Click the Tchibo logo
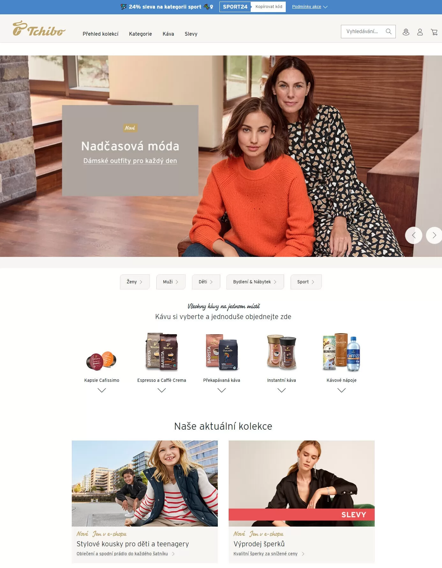This screenshot has width=442, height=568. [x=39, y=28]
